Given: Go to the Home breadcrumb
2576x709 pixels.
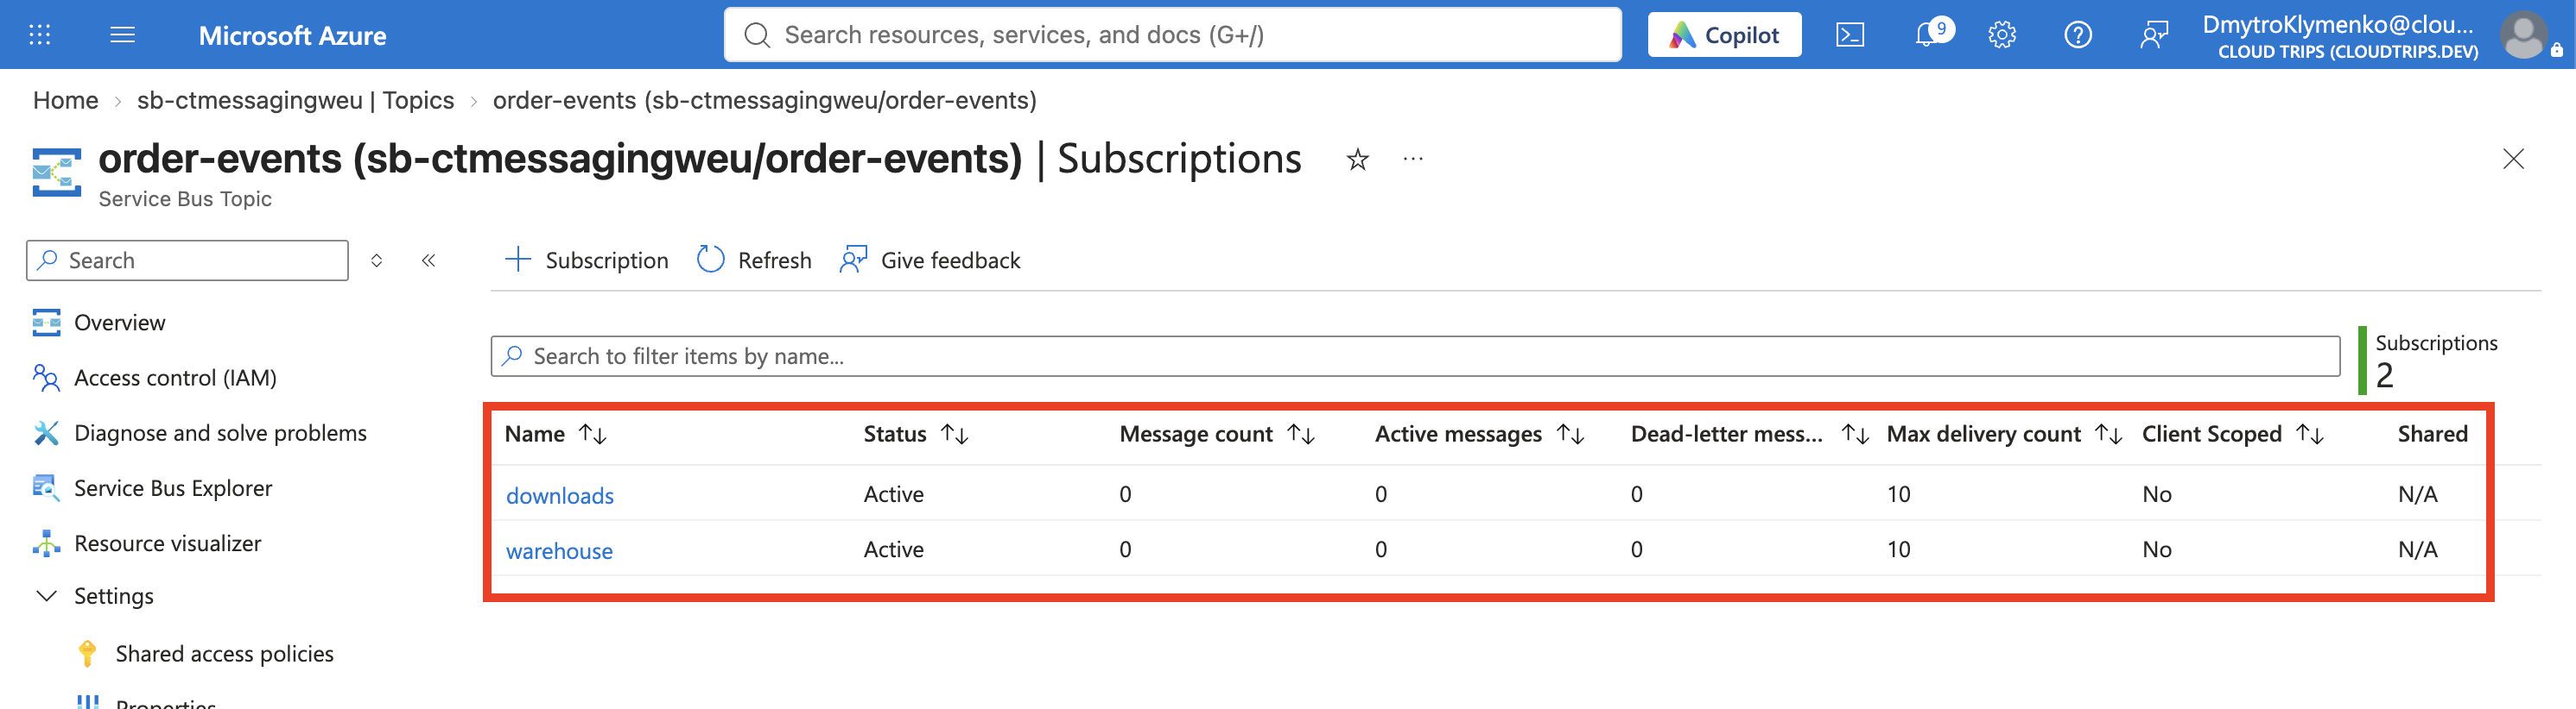Looking at the screenshot, I should 65,101.
